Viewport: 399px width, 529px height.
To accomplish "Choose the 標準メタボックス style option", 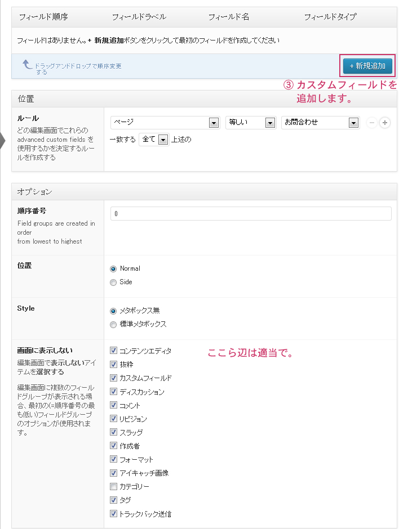I will [x=114, y=324].
